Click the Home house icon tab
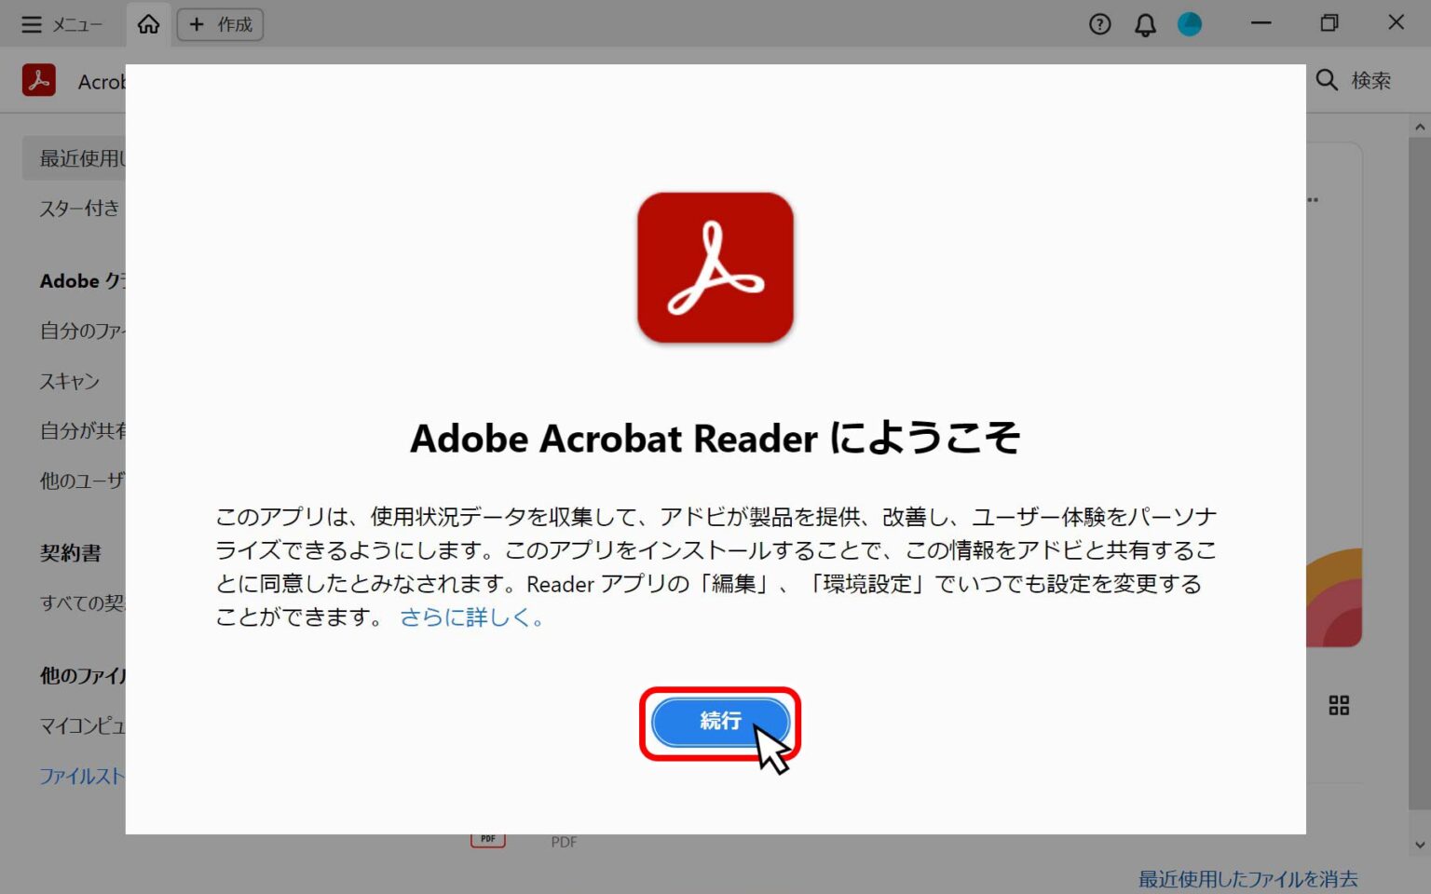 coord(148,24)
